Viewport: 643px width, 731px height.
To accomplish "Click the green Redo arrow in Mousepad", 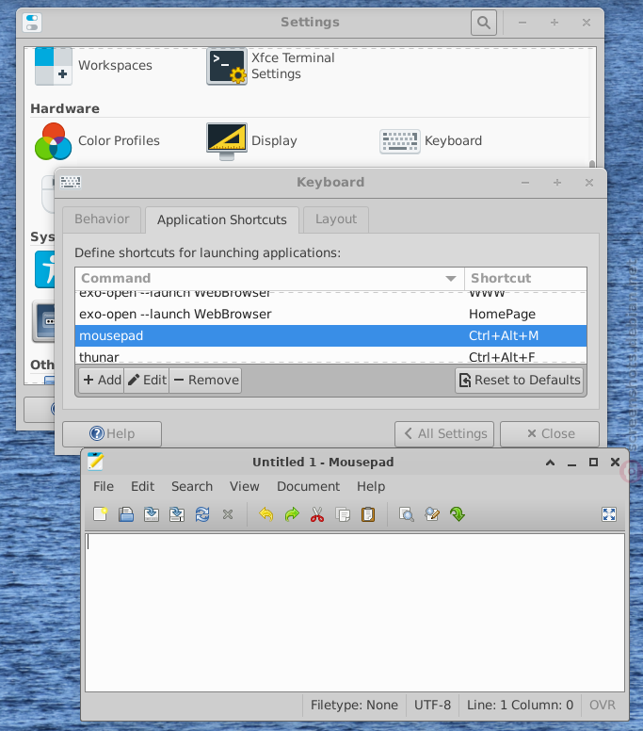I will coord(292,514).
